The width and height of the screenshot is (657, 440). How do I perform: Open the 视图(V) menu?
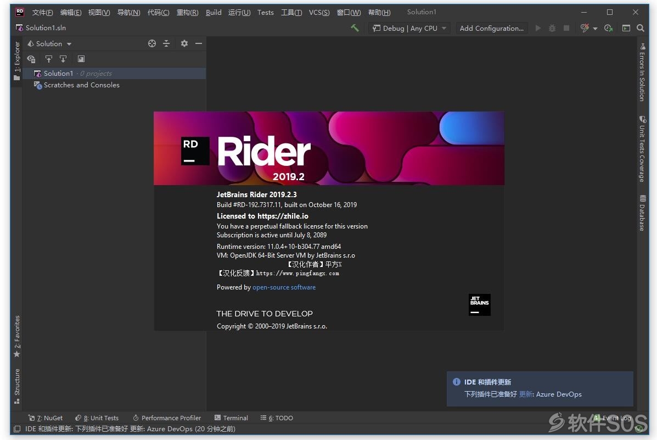click(x=99, y=12)
